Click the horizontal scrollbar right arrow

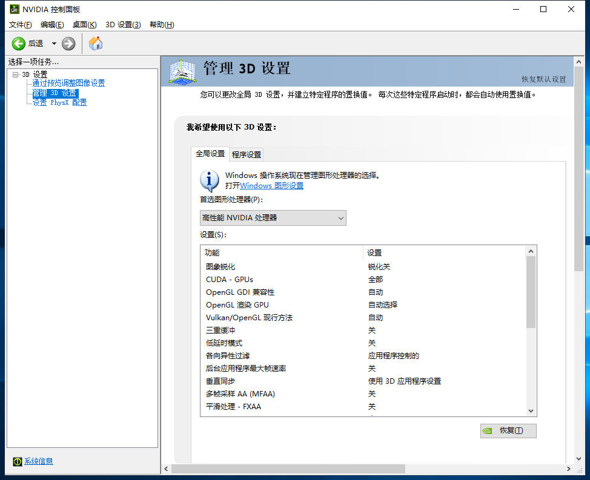tap(569, 468)
